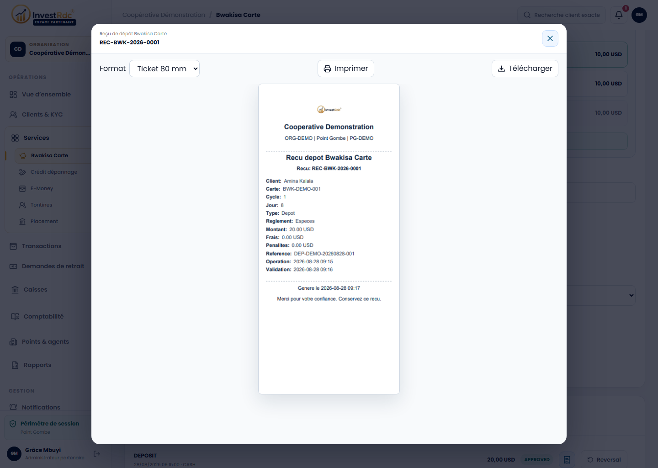Click the InvestRdc logo
The height and width of the screenshot is (468, 658).
click(44, 15)
